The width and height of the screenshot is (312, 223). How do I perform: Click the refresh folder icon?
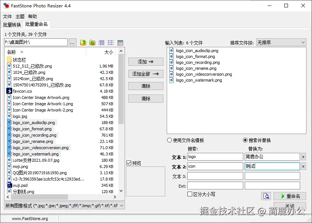[92, 42]
